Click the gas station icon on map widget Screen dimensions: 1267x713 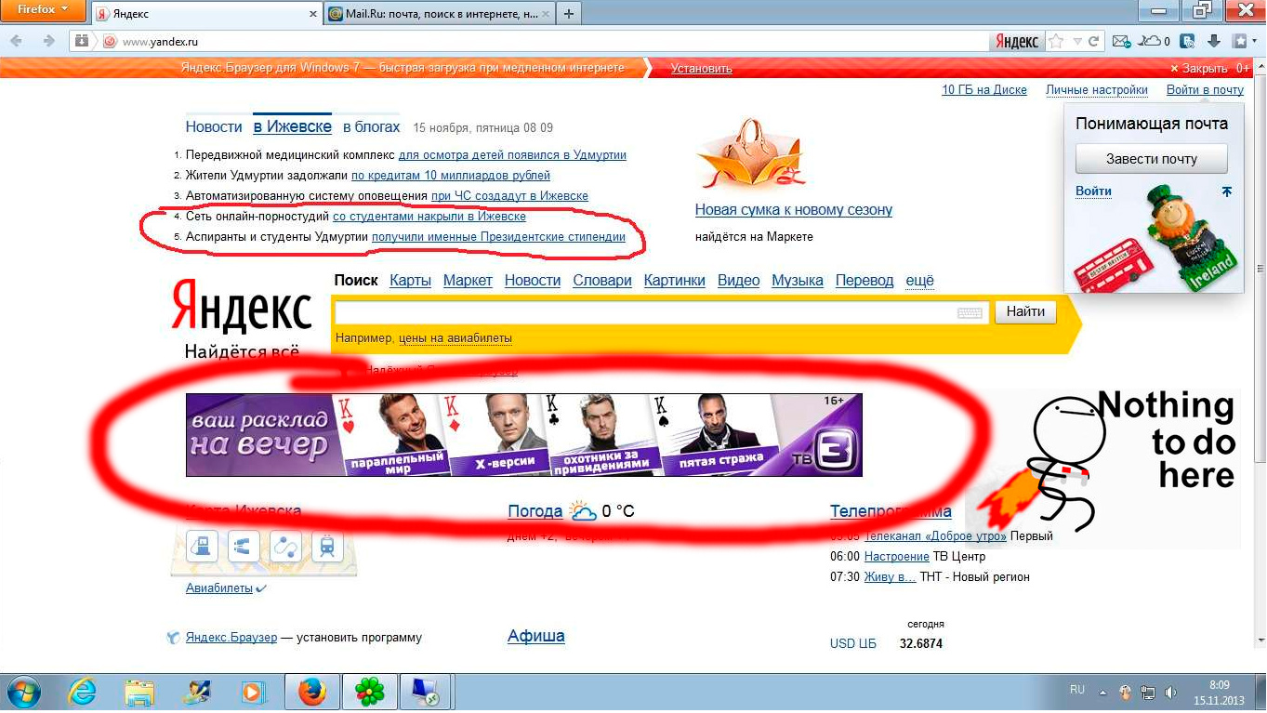[202, 546]
